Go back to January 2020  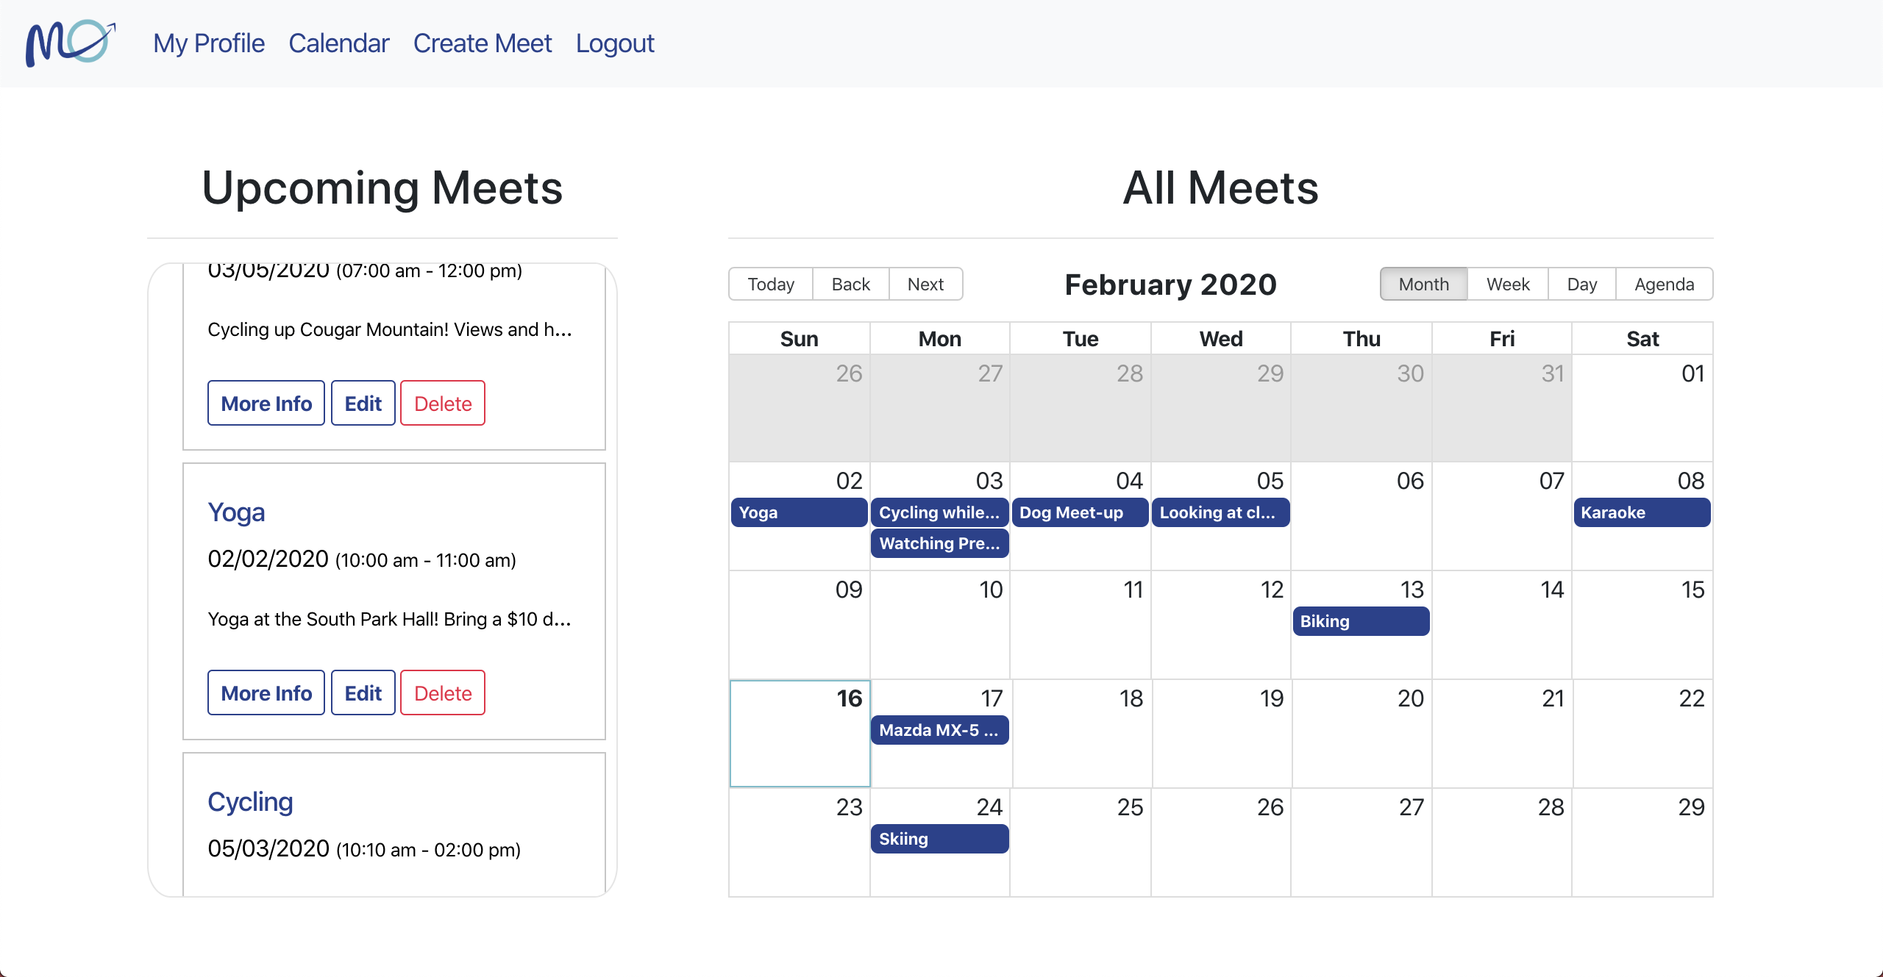(850, 284)
